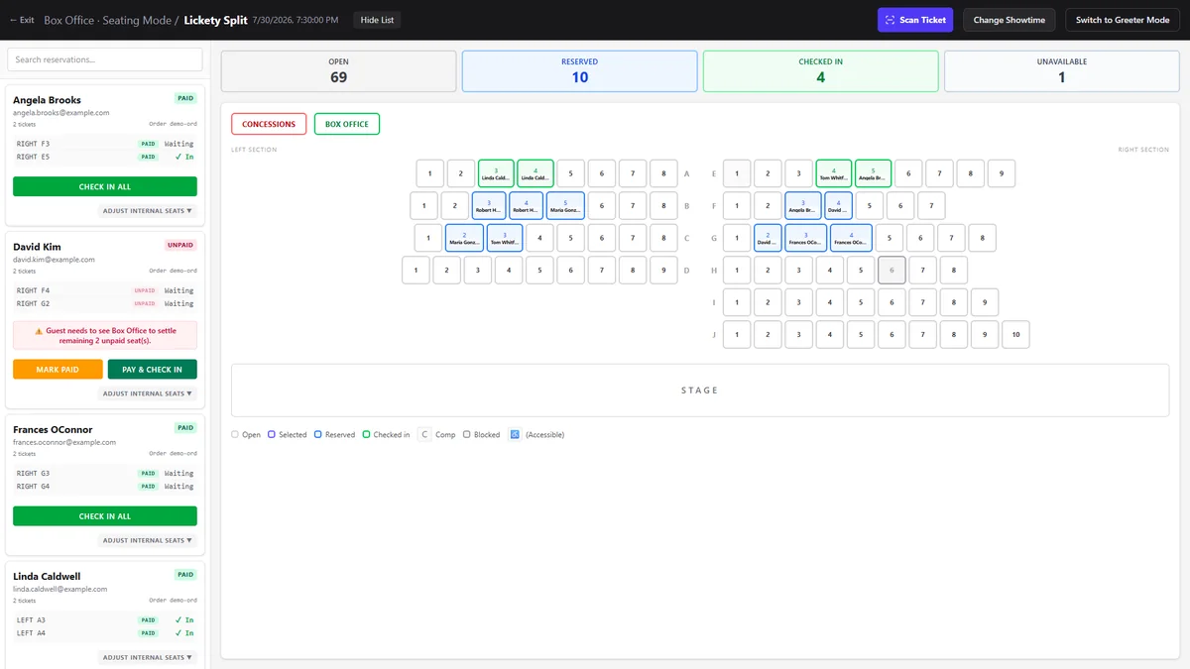Screen dimensions: 1190x669
Task: Click the angela.brooks@example.com email text
Action: tap(61, 113)
